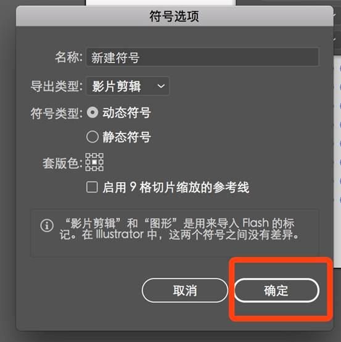Open the 导出类型 影片剪辑 dropdown
This screenshot has width=341, height=342.
[x=128, y=86]
